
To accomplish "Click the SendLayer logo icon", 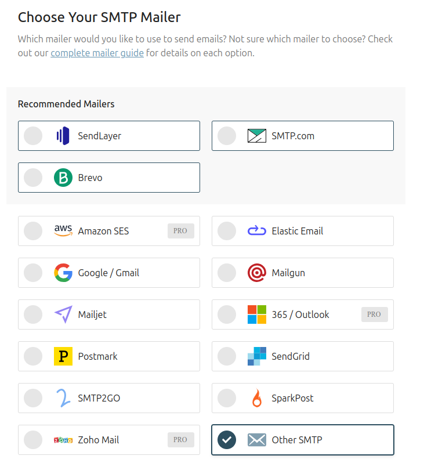I will [x=63, y=136].
